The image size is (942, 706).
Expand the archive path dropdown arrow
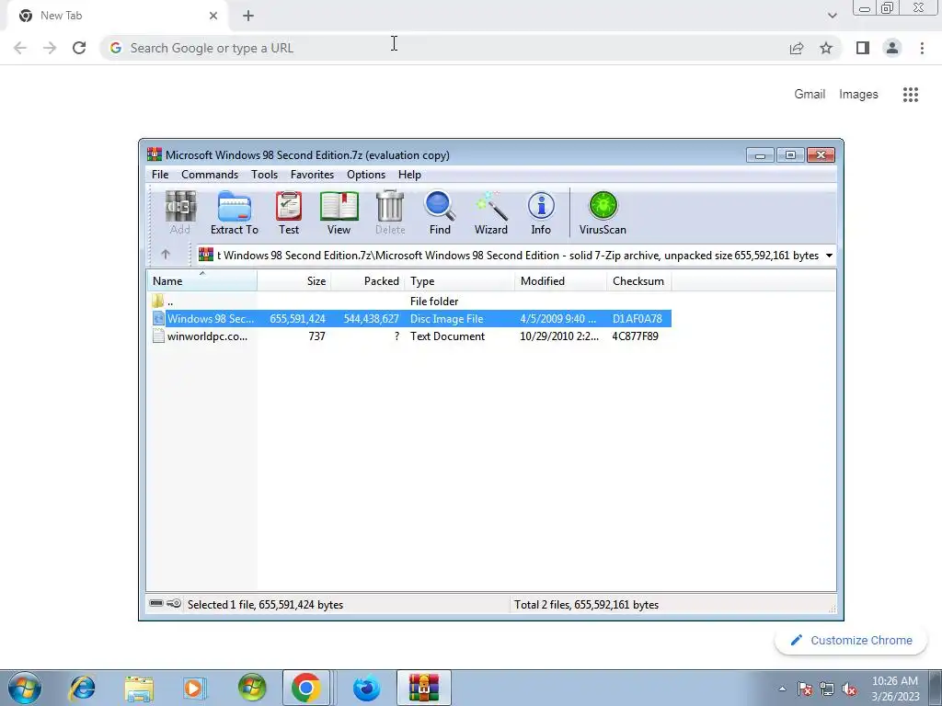[x=829, y=256]
